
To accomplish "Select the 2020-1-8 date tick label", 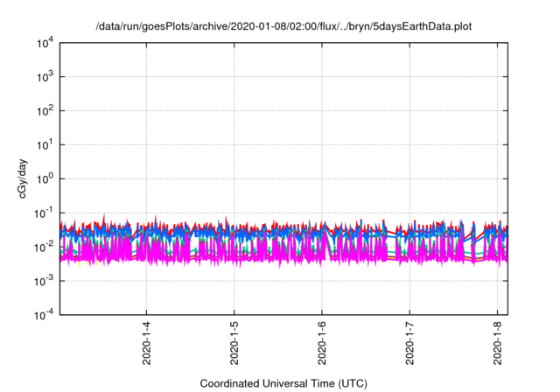I will 498,343.
